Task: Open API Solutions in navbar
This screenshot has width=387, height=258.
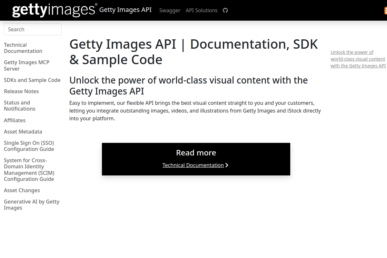Action: pyautogui.click(x=202, y=10)
